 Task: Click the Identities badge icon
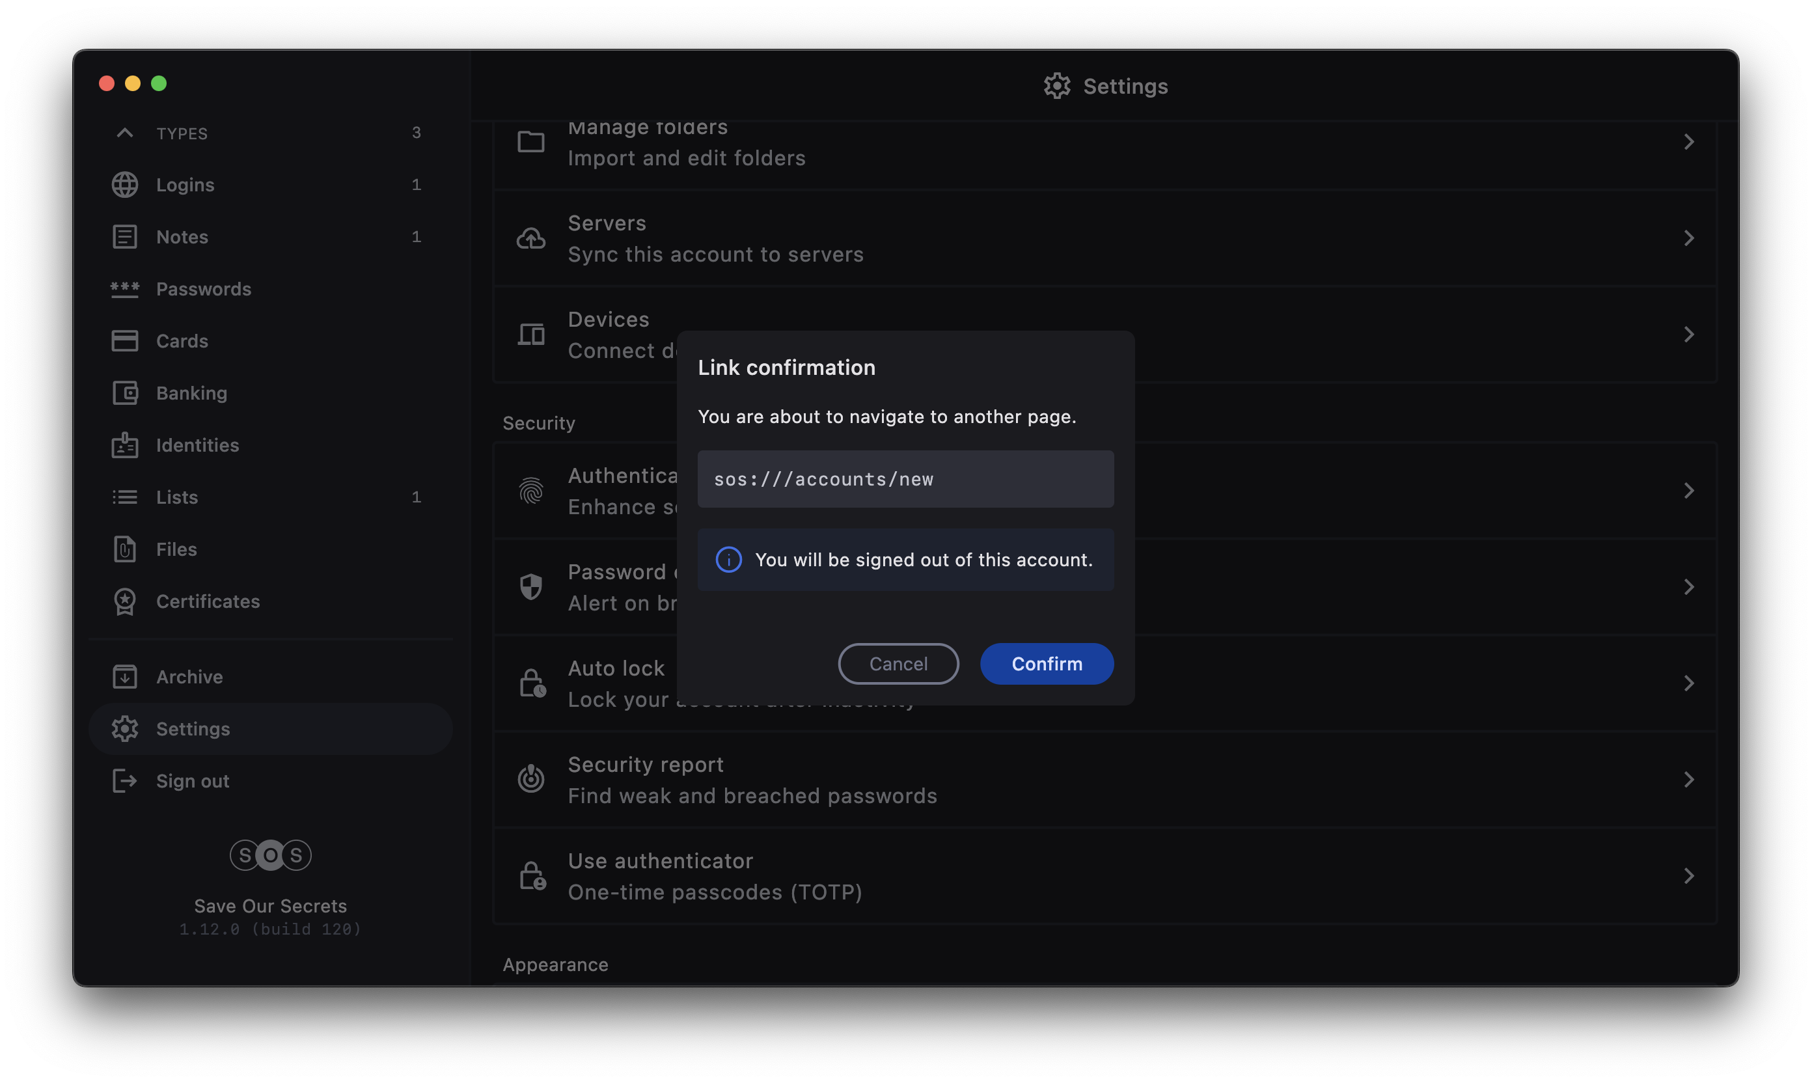click(125, 445)
